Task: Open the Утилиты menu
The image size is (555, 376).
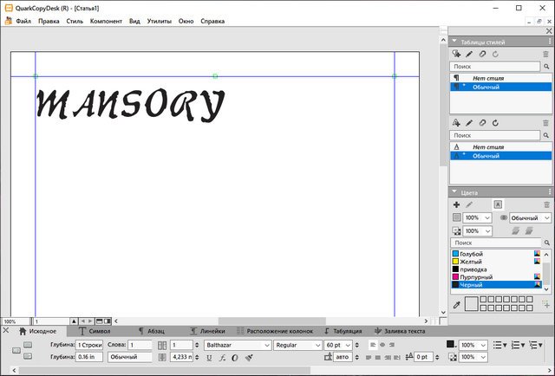Action: point(160,21)
